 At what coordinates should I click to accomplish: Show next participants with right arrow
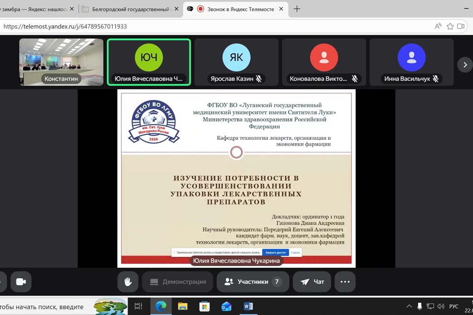tap(465, 65)
